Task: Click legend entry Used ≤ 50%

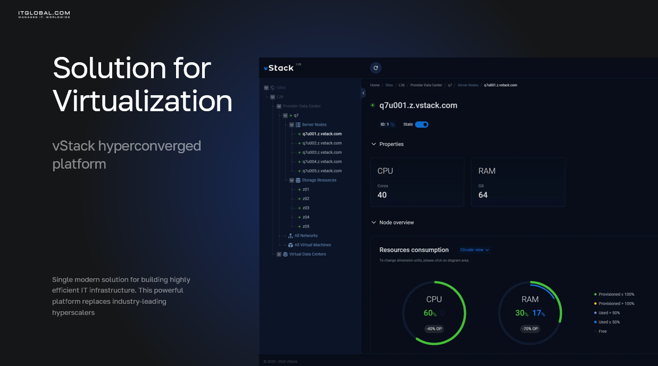Action: 607,322
